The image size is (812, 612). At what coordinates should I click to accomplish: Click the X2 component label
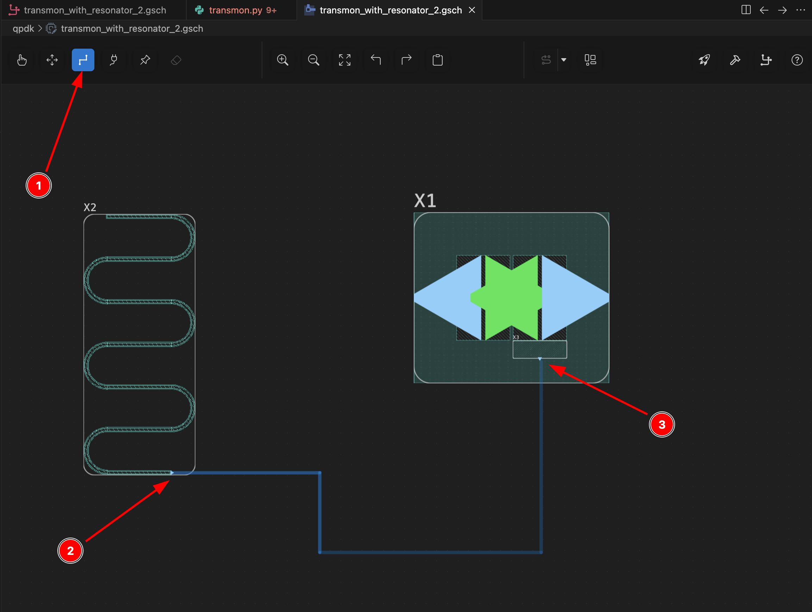pos(90,207)
